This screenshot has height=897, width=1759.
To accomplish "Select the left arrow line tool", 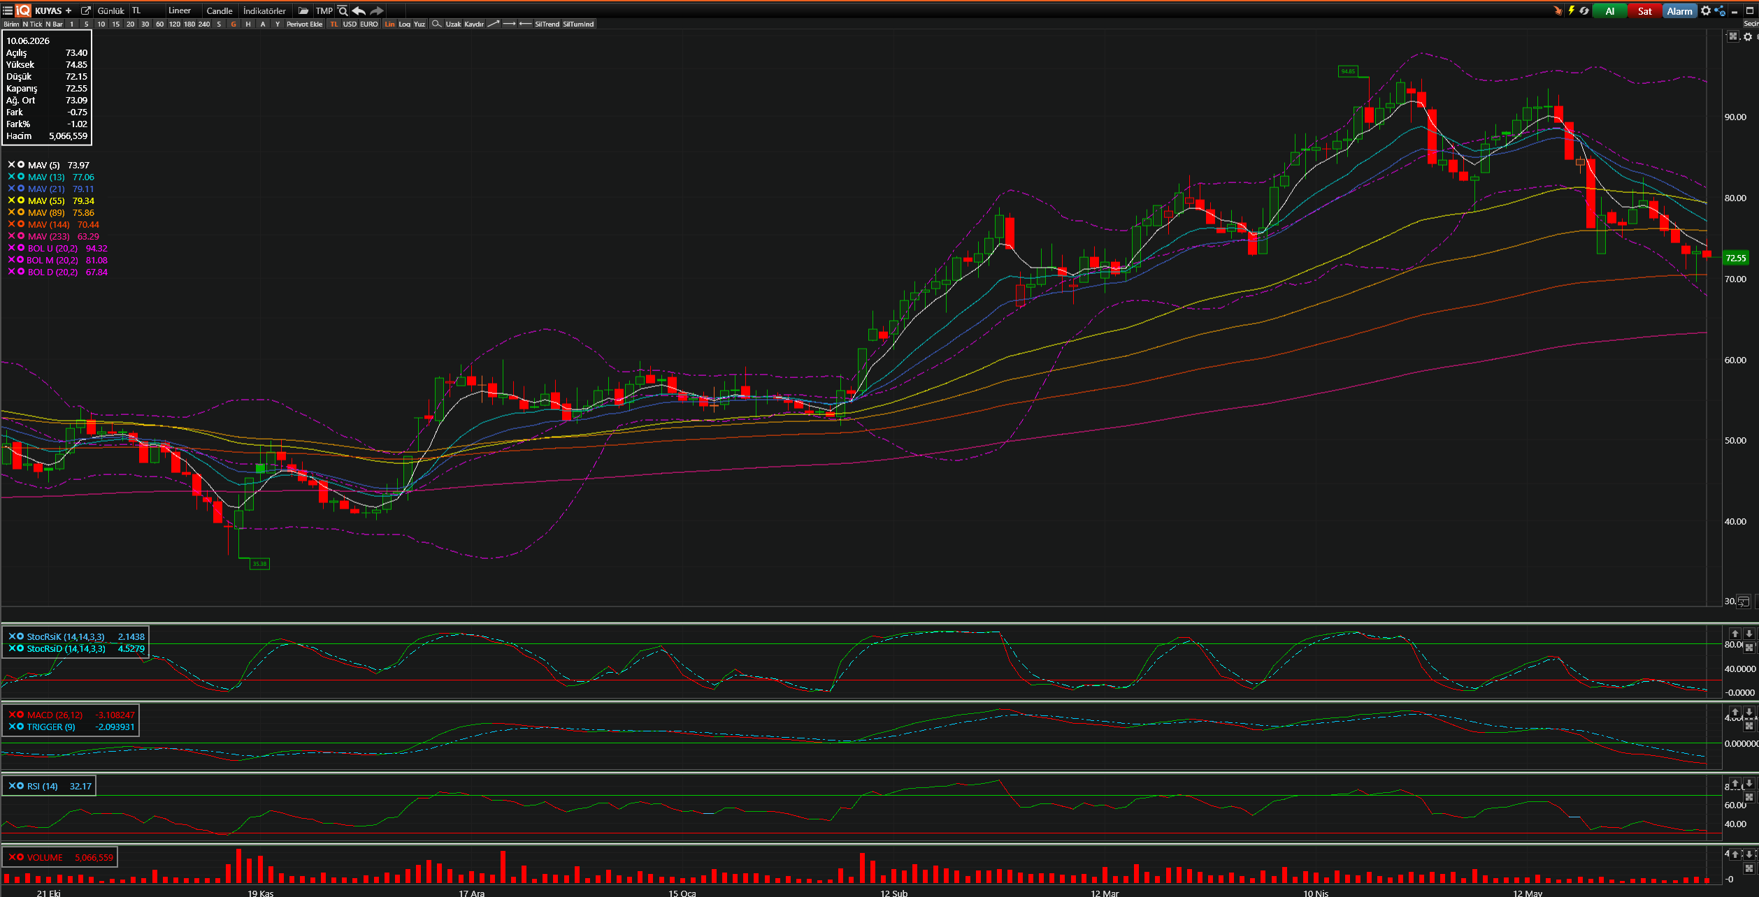I will pos(526,24).
